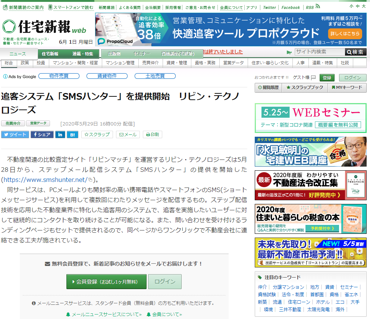
Task: Click the 物件売買 ad link
Action: (x=59, y=76)
